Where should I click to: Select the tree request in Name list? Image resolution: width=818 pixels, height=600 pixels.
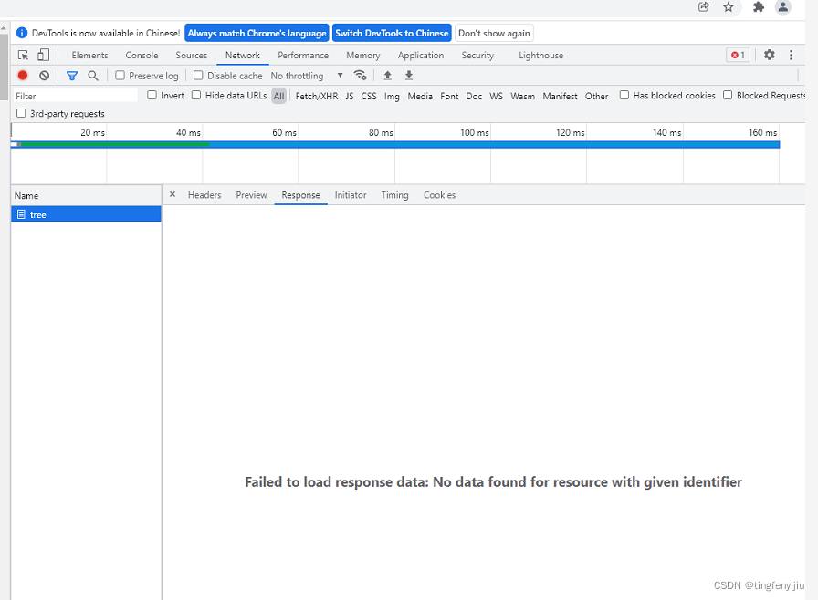(x=37, y=214)
